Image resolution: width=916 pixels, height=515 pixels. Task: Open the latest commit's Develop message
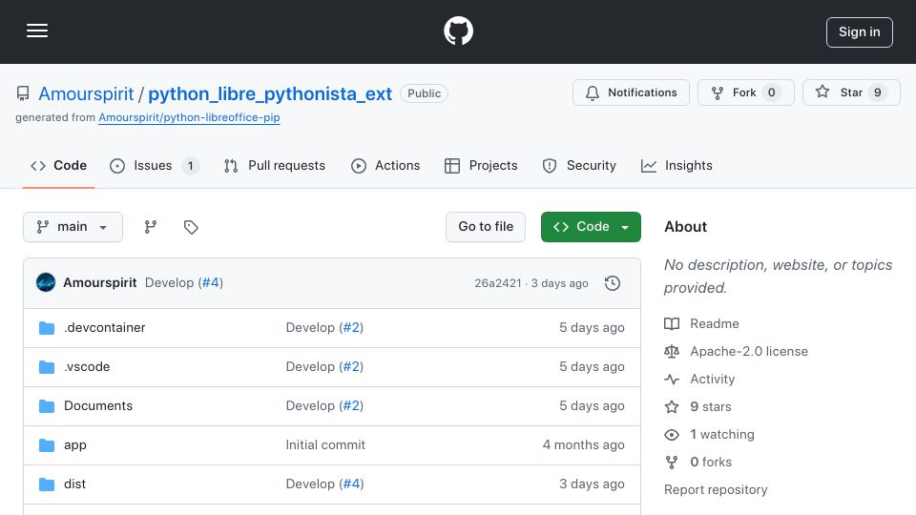[170, 282]
